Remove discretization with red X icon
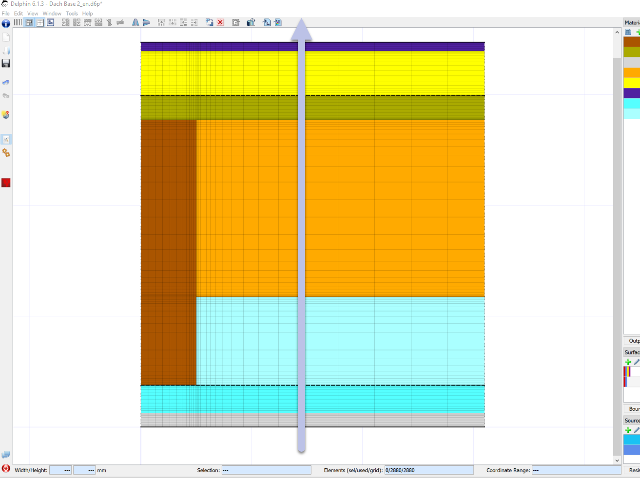The image size is (640, 478). coord(221,22)
